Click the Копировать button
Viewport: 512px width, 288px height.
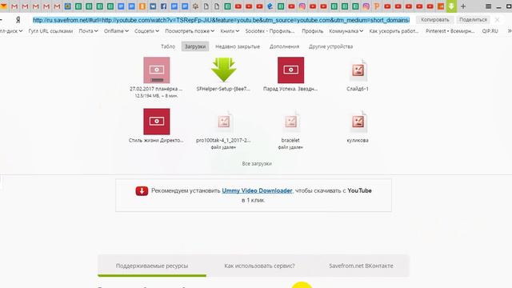tap(435, 20)
